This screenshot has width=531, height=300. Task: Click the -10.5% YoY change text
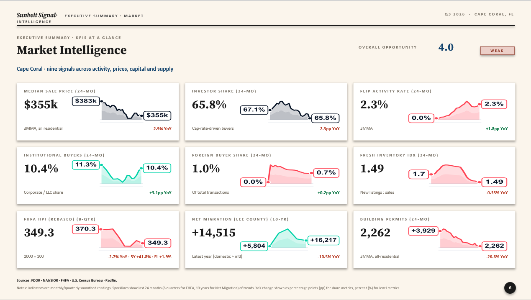329,256
